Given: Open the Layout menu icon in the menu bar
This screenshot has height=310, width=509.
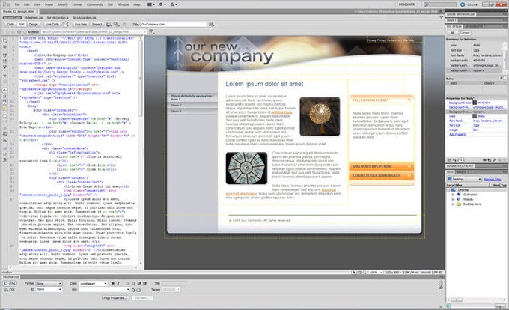Looking at the screenshot, I should (x=151, y=4).
